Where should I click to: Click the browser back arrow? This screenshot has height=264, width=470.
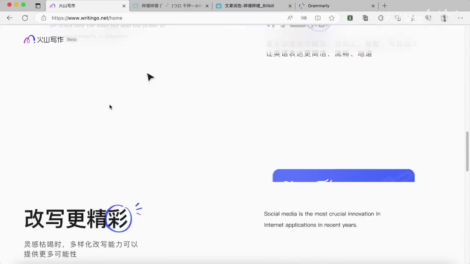[x=10, y=18]
